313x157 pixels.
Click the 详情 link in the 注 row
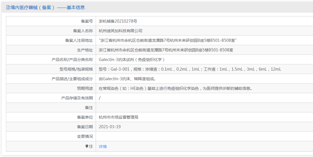[x=103, y=147]
